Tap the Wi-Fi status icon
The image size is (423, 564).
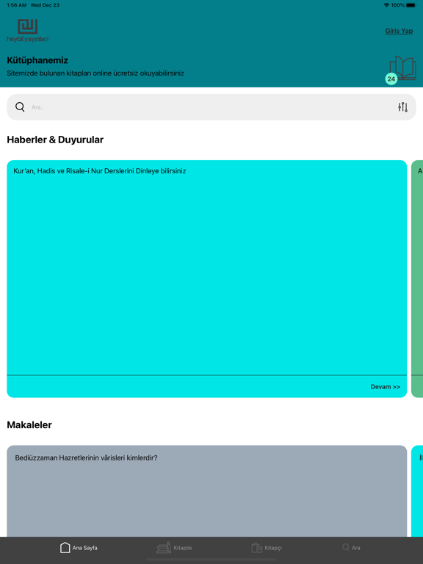tap(387, 5)
